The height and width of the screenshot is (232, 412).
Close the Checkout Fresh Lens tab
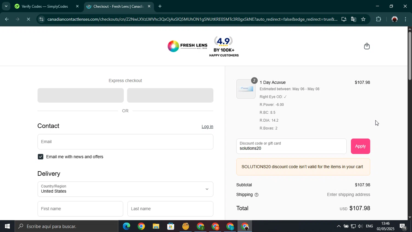click(149, 6)
